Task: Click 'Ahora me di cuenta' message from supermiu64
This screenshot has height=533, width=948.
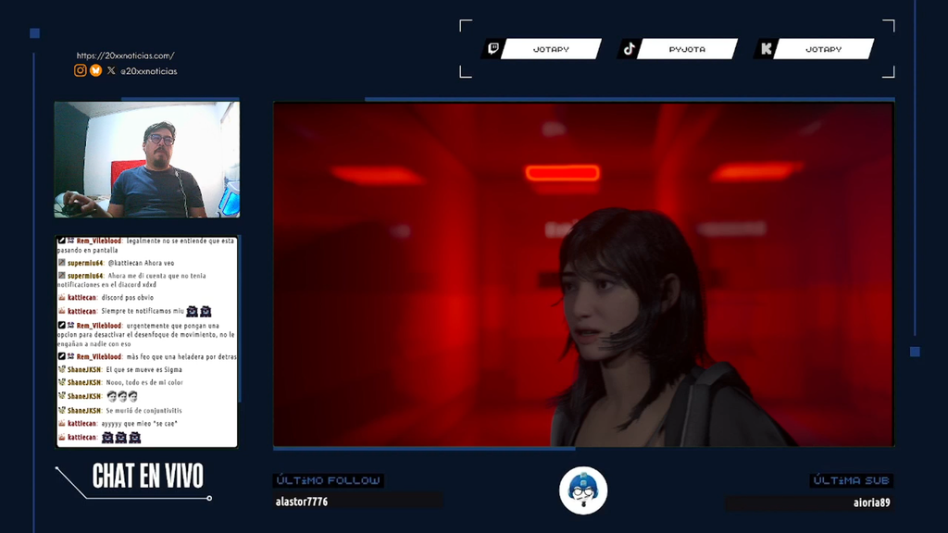Action: [x=131, y=279]
